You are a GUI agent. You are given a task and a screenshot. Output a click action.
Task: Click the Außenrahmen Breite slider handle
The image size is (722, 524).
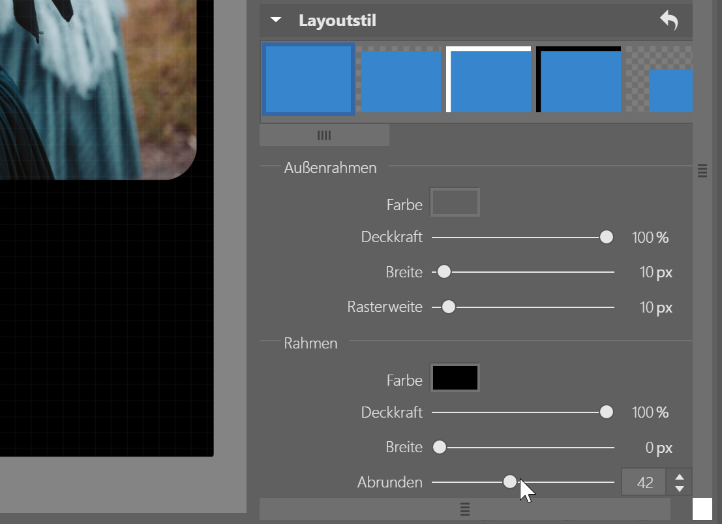click(444, 272)
